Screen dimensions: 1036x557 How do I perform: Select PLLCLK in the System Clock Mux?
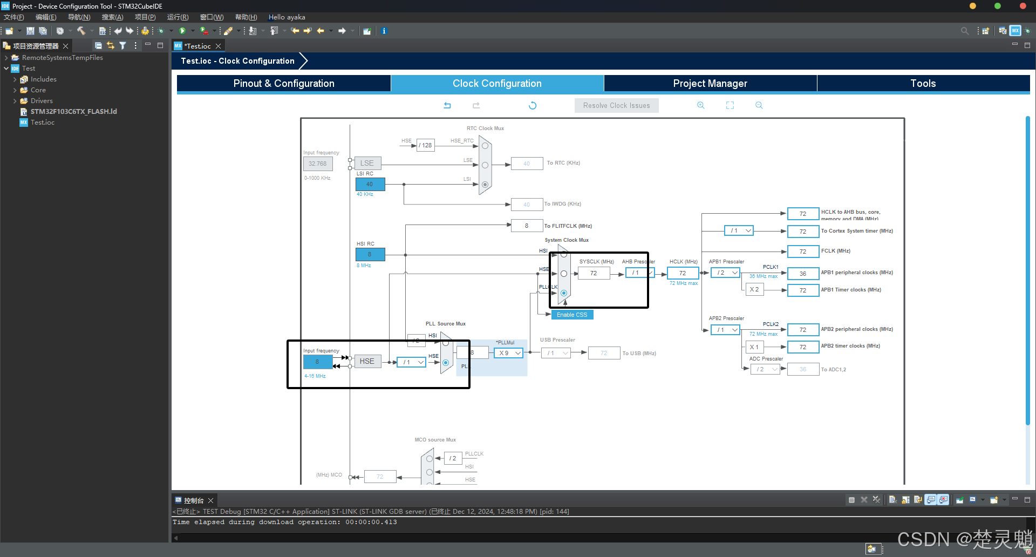[x=564, y=293]
